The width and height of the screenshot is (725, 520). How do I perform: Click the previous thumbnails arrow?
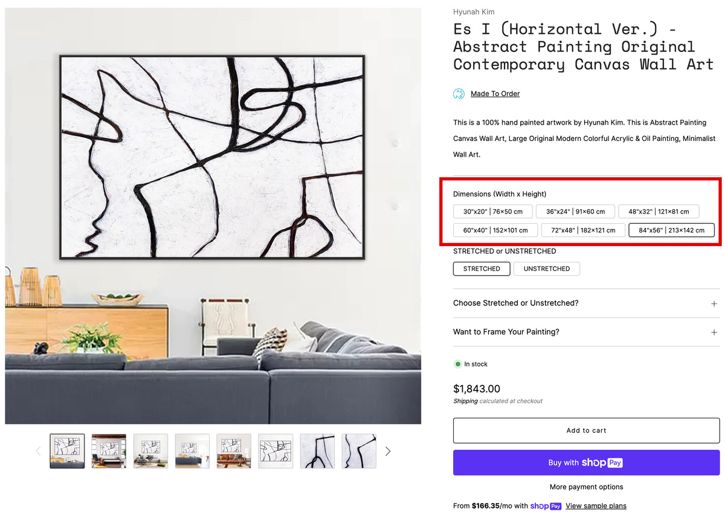pos(38,451)
